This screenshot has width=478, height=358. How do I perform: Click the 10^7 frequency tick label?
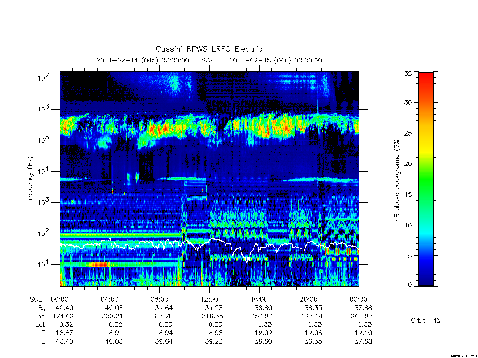[44, 77]
